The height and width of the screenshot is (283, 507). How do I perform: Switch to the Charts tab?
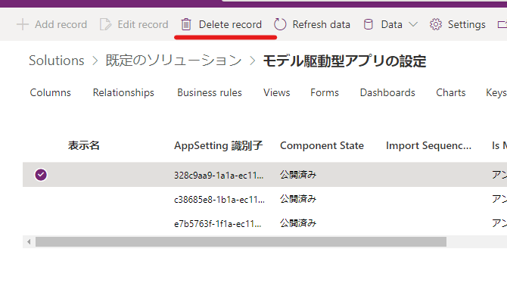(451, 93)
